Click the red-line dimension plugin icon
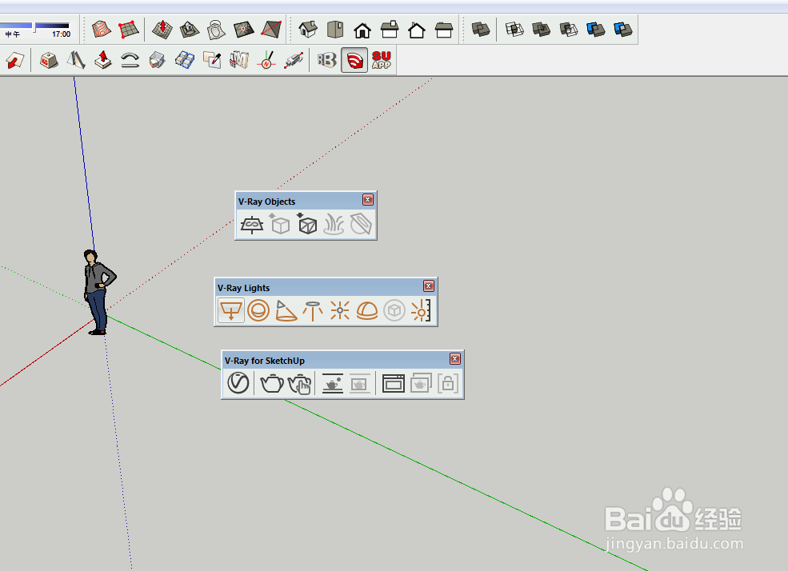The height and width of the screenshot is (571, 788). click(x=294, y=60)
